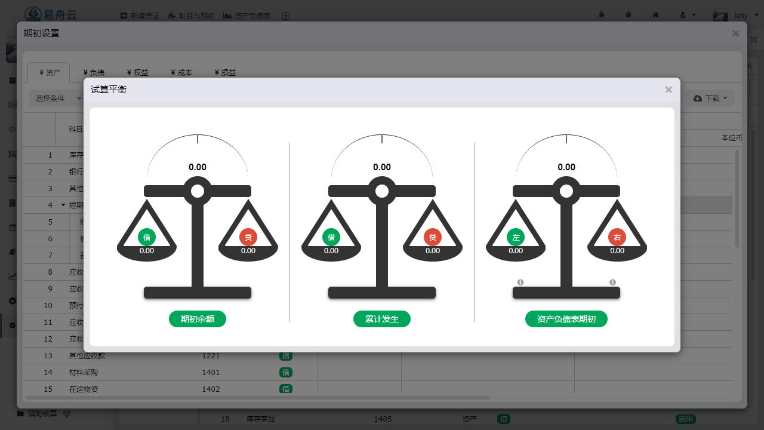Screen dimensions: 764x430
Task: Switch to the 损益 tab
Action: [x=225, y=72]
